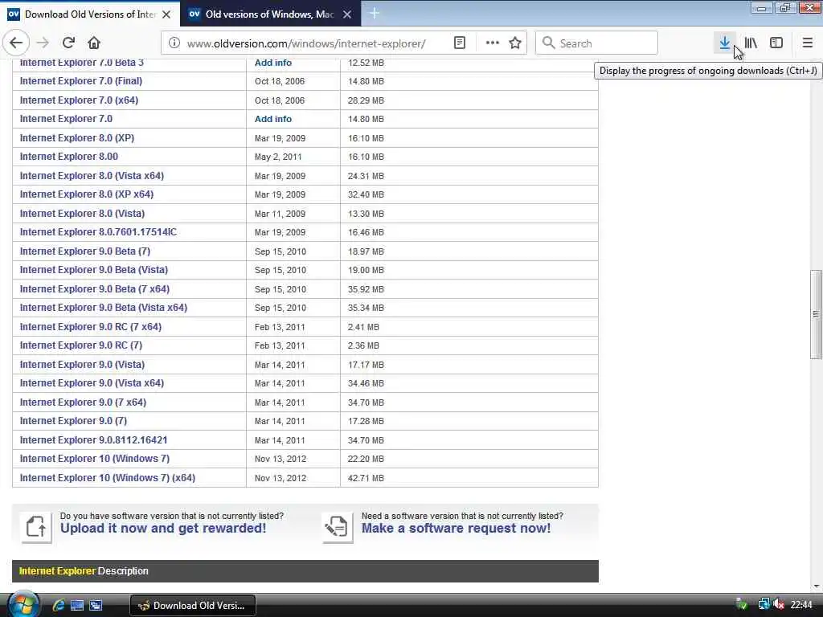Click Show Desktop quick launch icon
Viewport: 823px width, 617px height.
point(77,606)
